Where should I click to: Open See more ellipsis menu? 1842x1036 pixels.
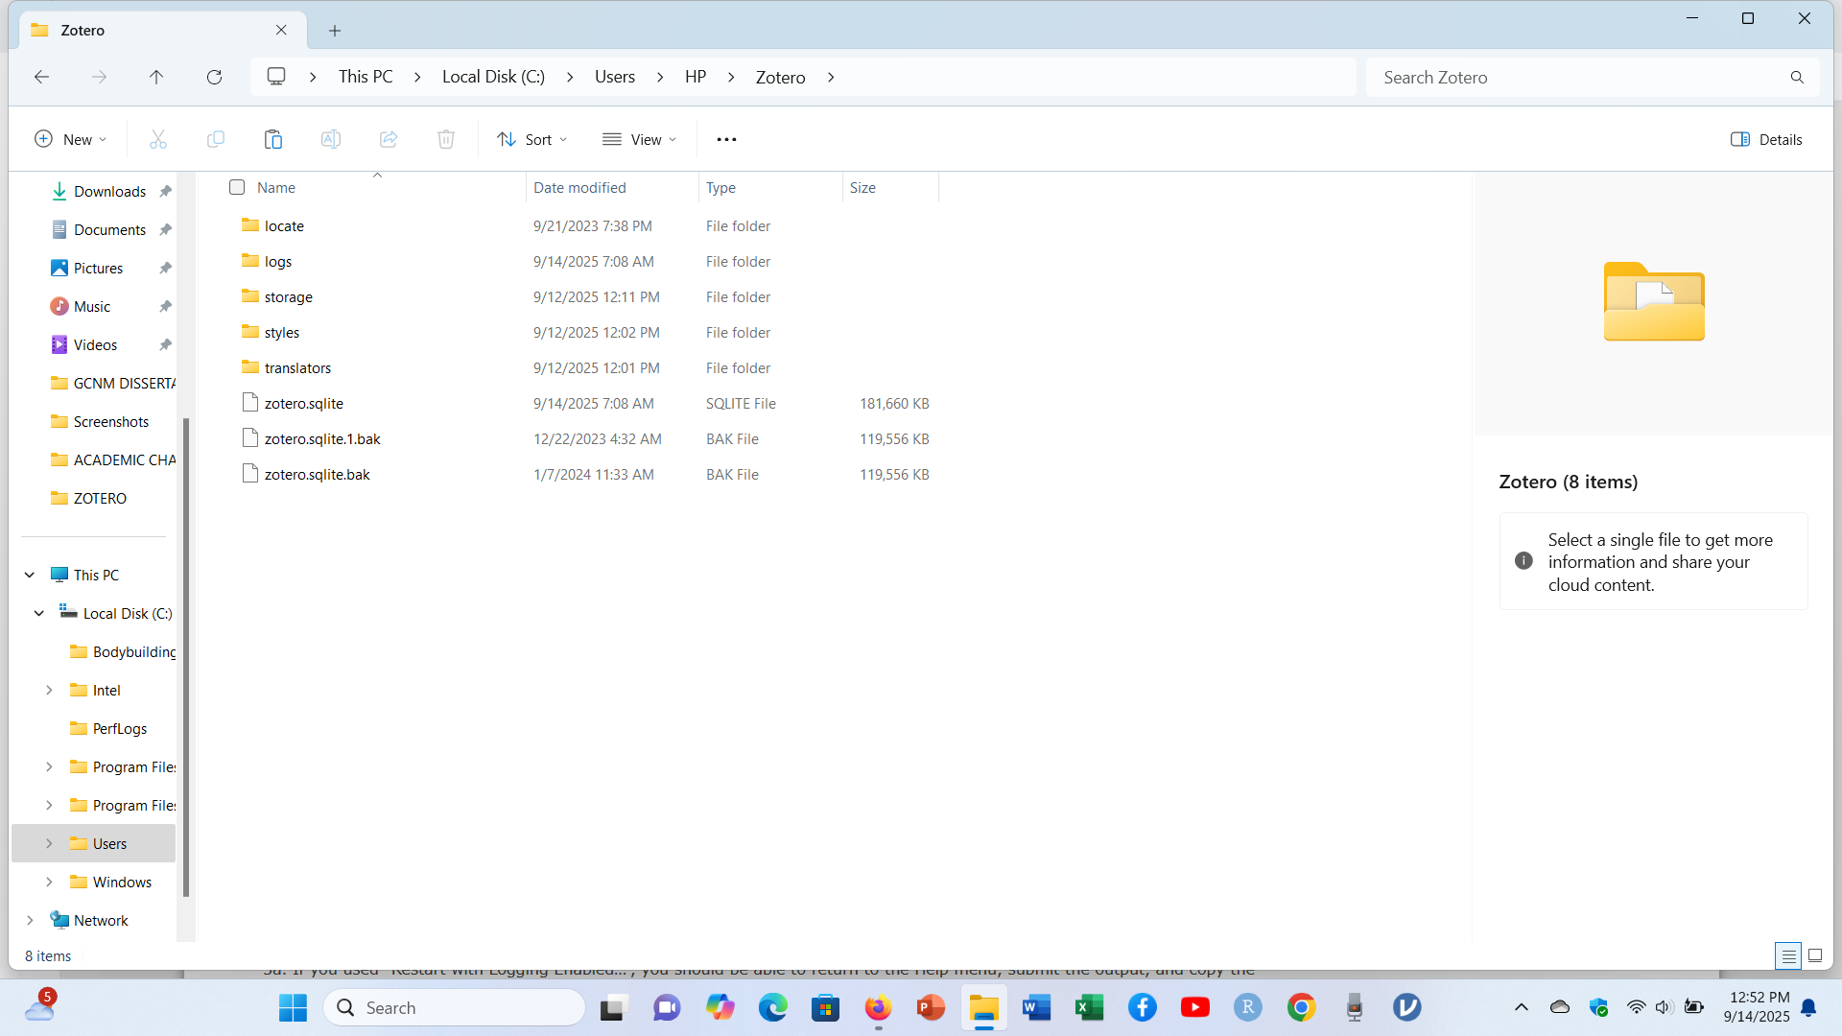(x=726, y=139)
